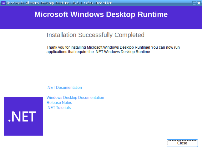This screenshot has width=202, height=151.
Task: Open the .NET Documentation link
Action: 64,88
